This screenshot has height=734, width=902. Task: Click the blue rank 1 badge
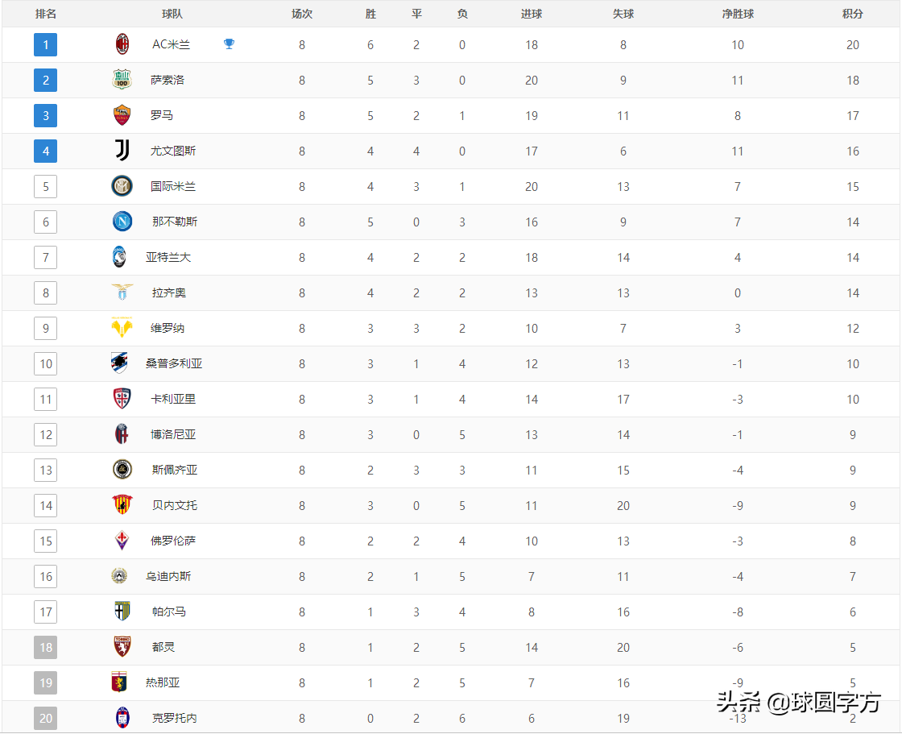click(x=45, y=44)
